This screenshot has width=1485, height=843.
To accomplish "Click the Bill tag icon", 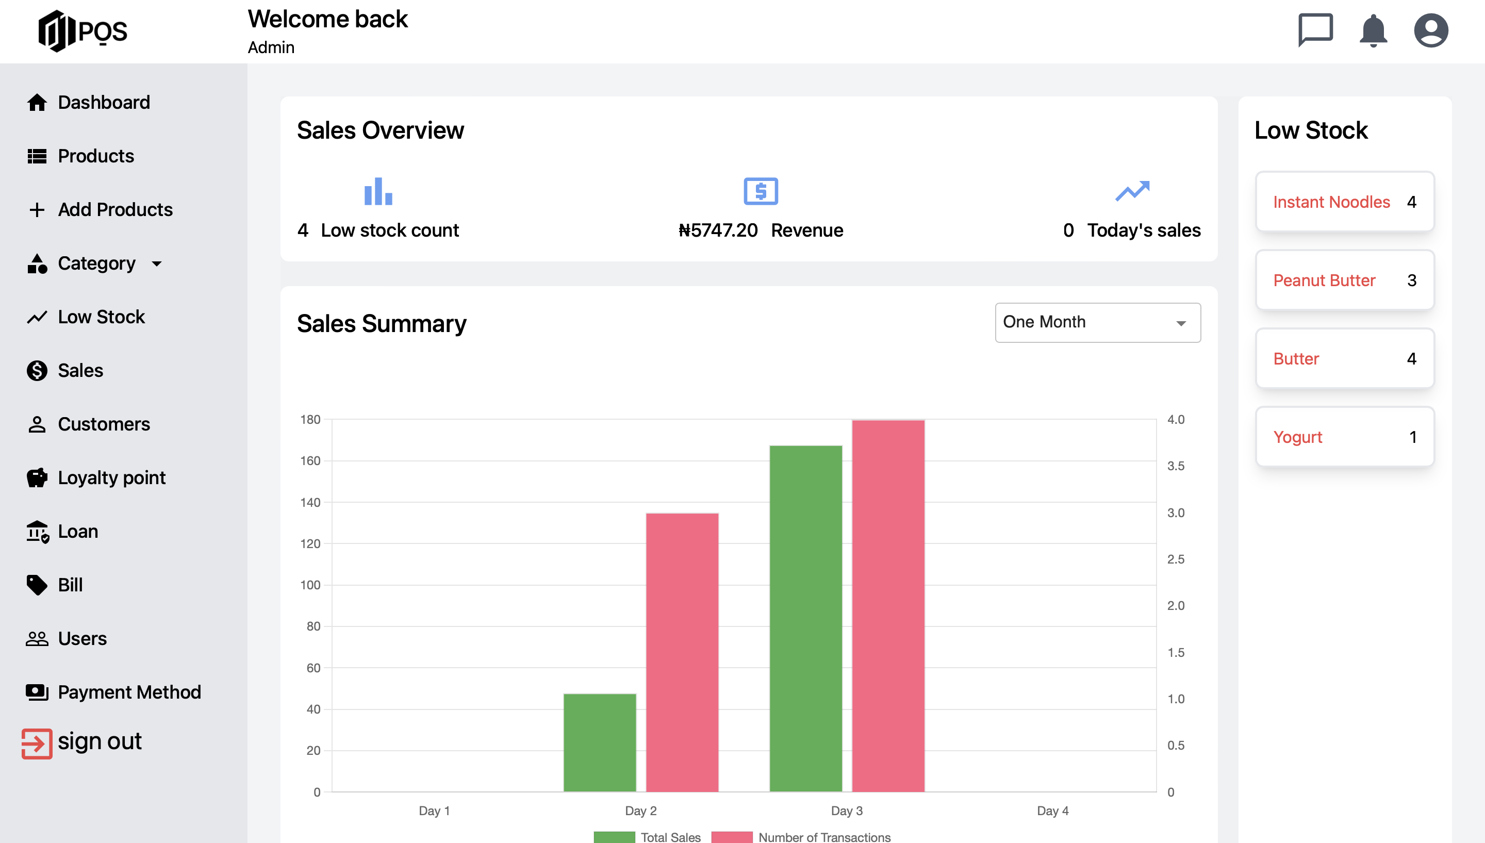I will pyautogui.click(x=37, y=585).
